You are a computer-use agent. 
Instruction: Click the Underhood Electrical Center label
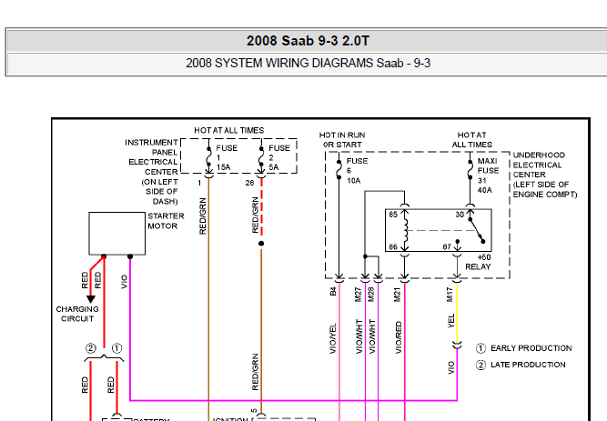coord(545,175)
